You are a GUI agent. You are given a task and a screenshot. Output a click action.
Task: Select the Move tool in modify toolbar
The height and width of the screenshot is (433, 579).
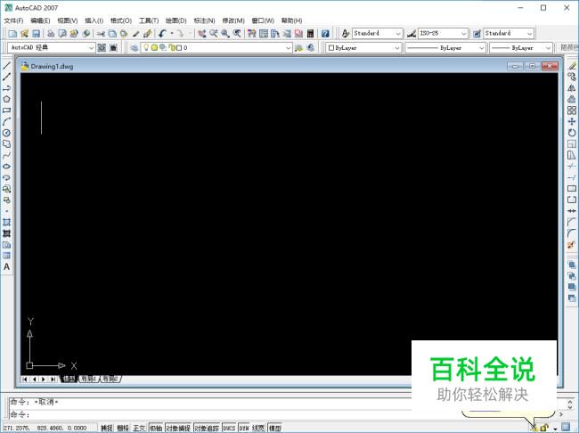point(572,121)
